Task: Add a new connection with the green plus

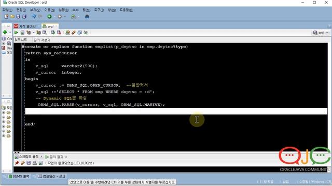Action: pyautogui.click(x=5, y=32)
